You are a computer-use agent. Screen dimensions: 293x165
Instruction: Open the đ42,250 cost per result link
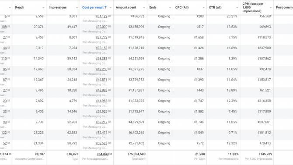pos(101,69)
